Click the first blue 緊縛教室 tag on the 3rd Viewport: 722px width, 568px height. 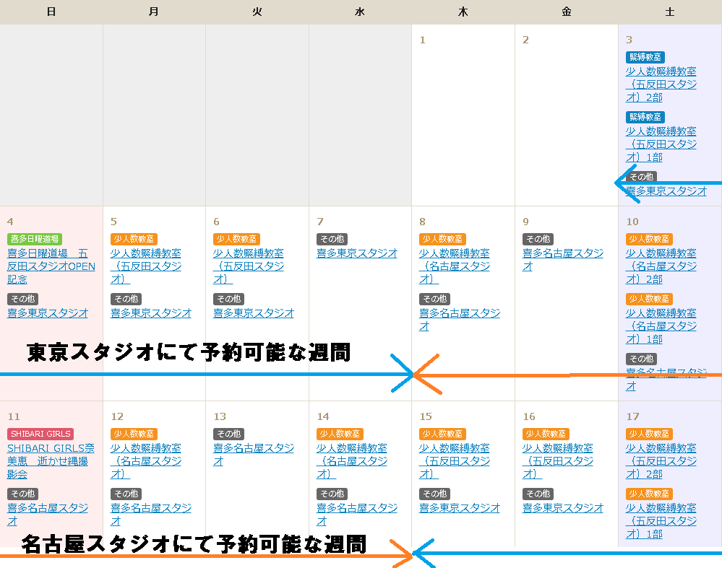(x=645, y=57)
